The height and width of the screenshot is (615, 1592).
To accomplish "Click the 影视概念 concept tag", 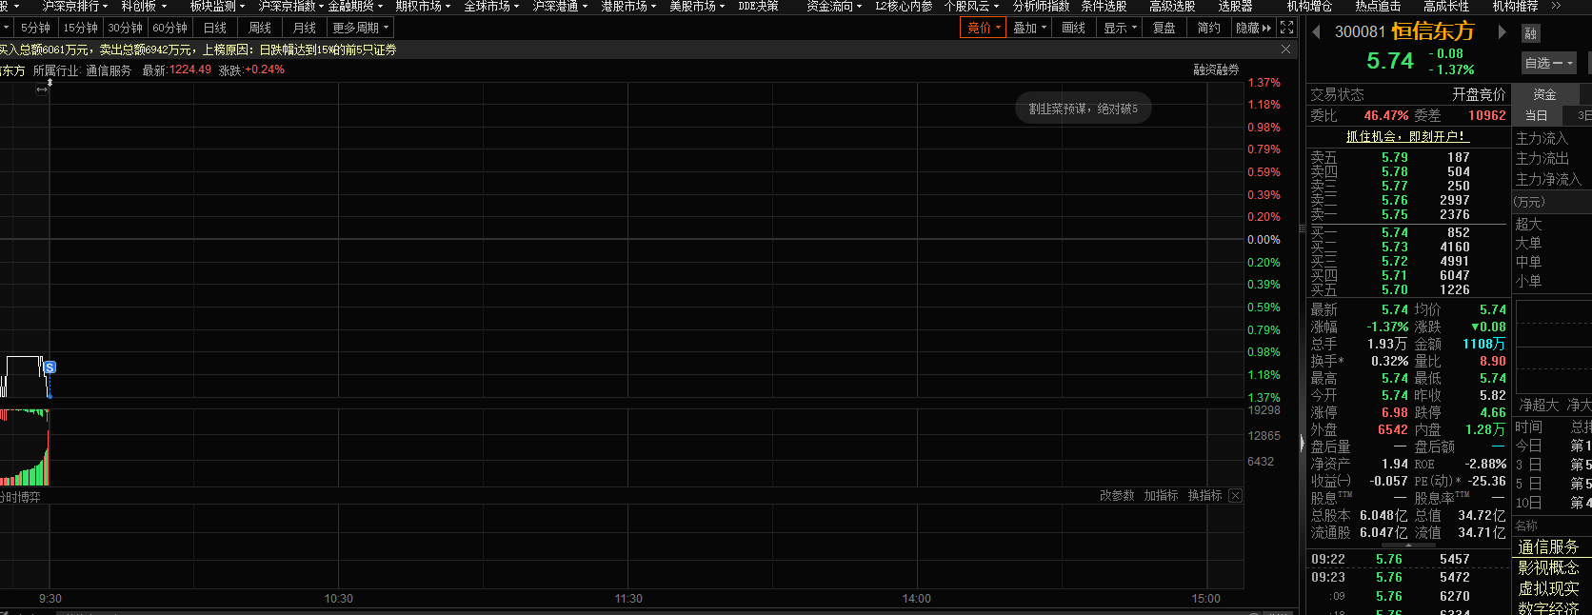I will [x=1548, y=567].
